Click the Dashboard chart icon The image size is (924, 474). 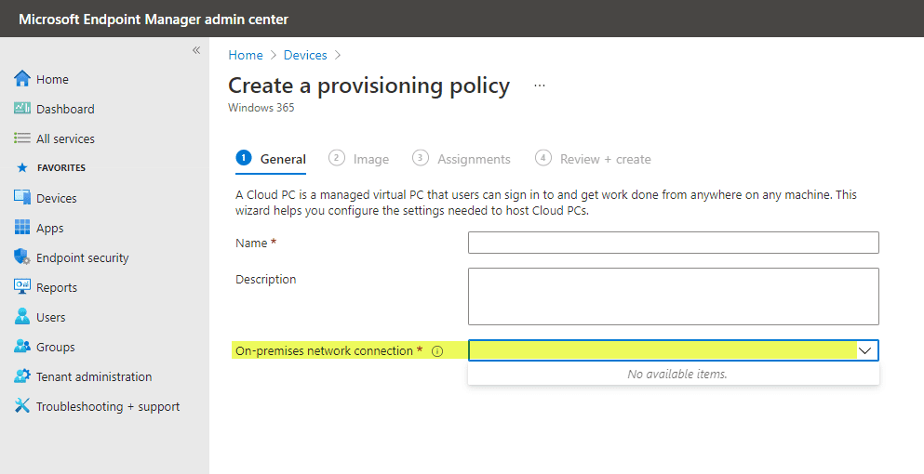click(21, 109)
